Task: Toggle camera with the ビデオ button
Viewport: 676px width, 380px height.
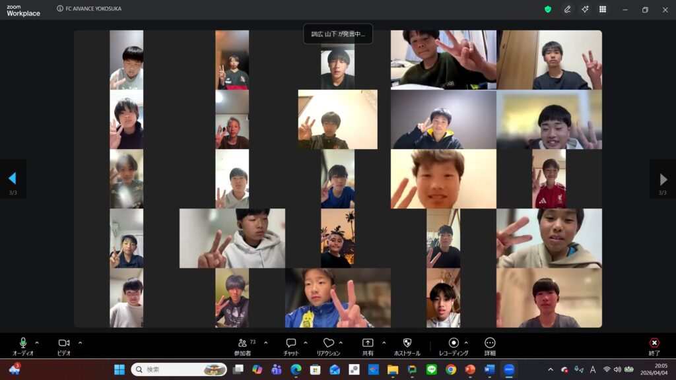Action: tap(64, 344)
